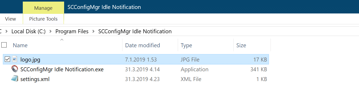This screenshot has height=99, width=359.
Task: Toggle the select-all checkbox beside Name
Action: pyautogui.click(x=4, y=45)
